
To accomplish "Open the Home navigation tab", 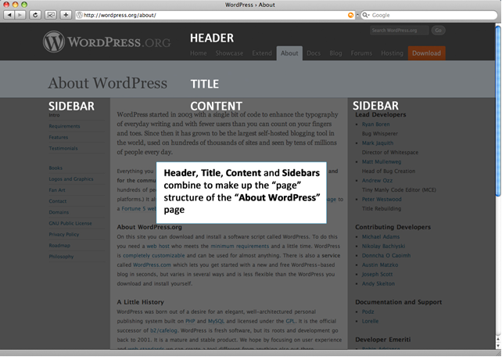I will 199,53.
